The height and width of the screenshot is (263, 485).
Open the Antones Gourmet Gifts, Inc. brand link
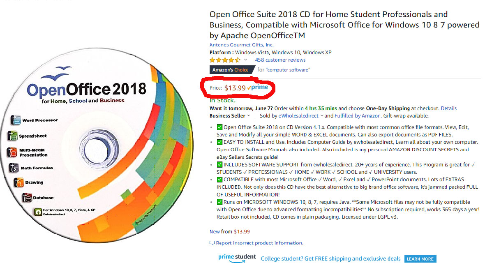pyautogui.click(x=242, y=45)
